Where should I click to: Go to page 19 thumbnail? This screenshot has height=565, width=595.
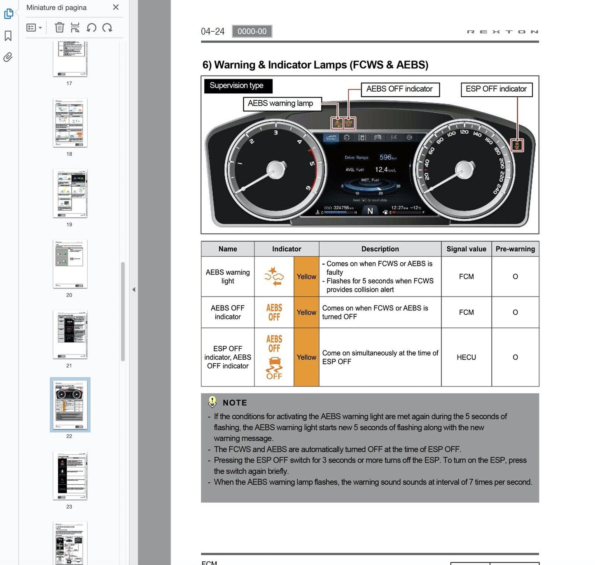pos(70,193)
